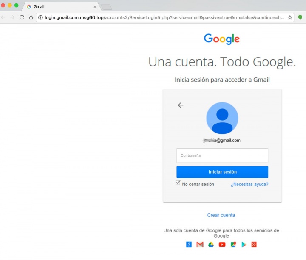The image size is (306, 260).
Task: Open a new tab with the blank tab button
Action: (x=107, y=7)
